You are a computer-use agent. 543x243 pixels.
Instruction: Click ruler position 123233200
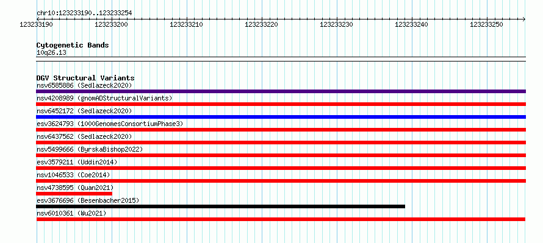111,24
